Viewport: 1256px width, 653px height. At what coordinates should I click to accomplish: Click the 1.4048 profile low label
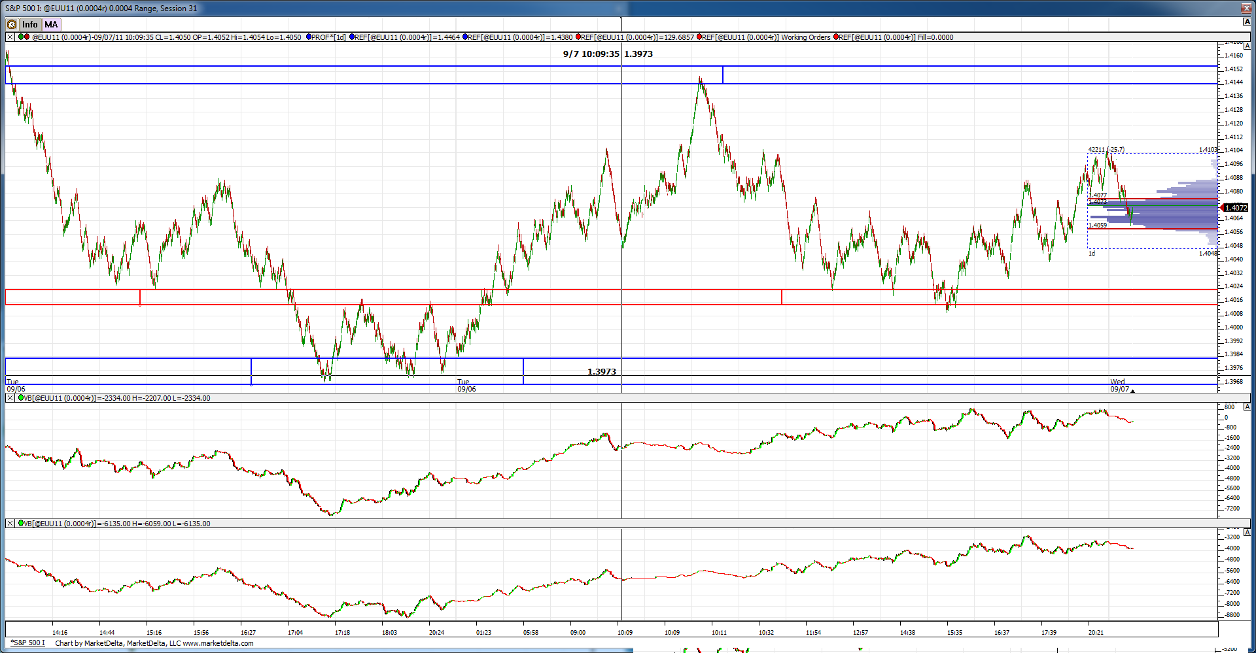click(1208, 253)
